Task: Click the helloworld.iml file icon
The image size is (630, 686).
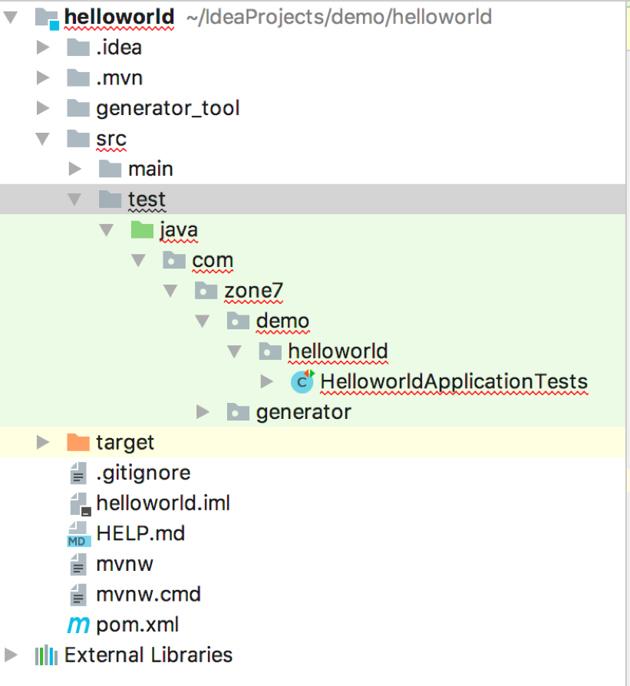Action: tap(78, 503)
